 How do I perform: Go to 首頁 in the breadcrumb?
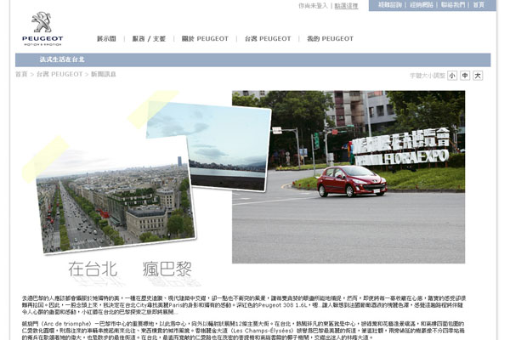coord(21,75)
